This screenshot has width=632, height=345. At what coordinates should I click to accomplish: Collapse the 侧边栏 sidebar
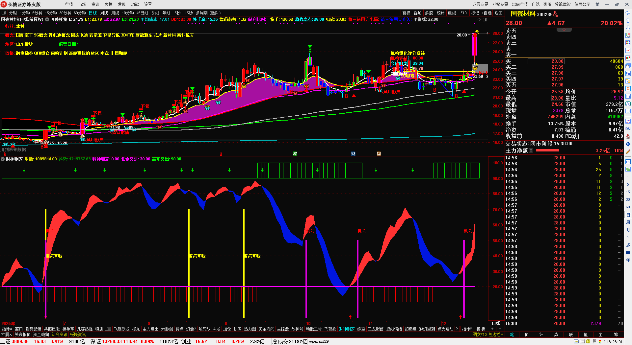point(496,334)
